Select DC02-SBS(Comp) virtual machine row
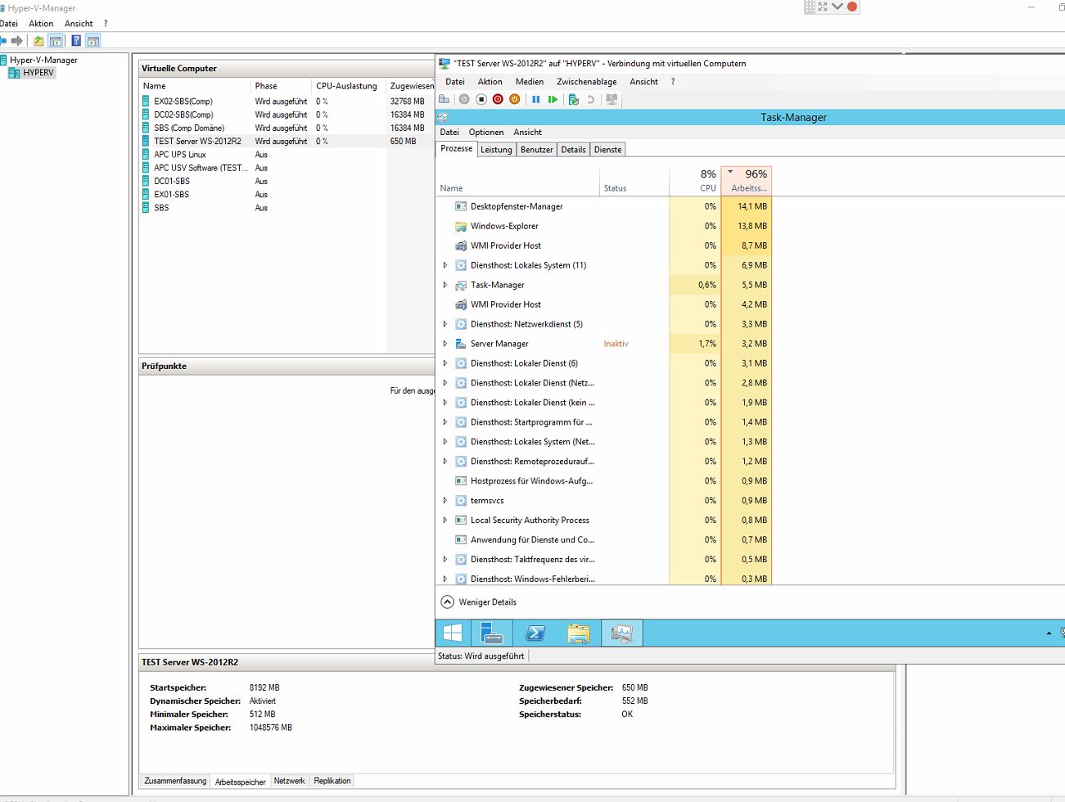 287,115
